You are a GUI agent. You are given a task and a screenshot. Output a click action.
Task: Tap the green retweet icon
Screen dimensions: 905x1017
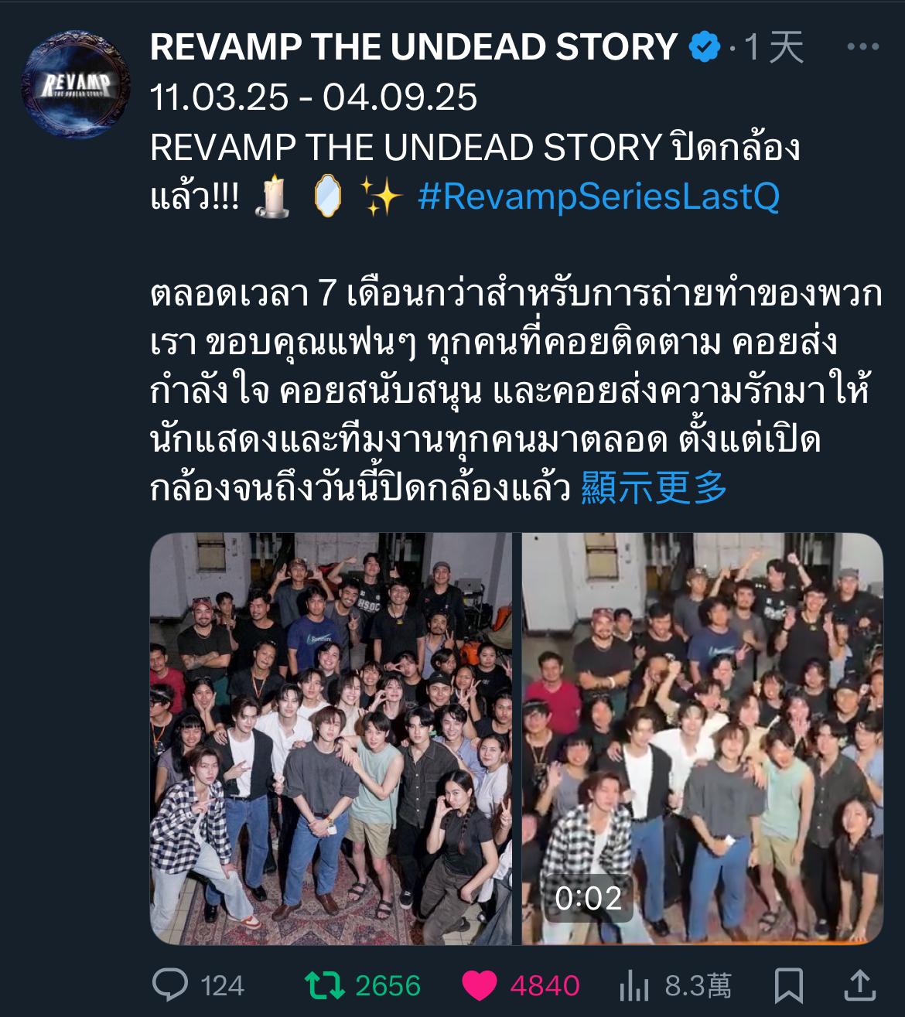[325, 985]
